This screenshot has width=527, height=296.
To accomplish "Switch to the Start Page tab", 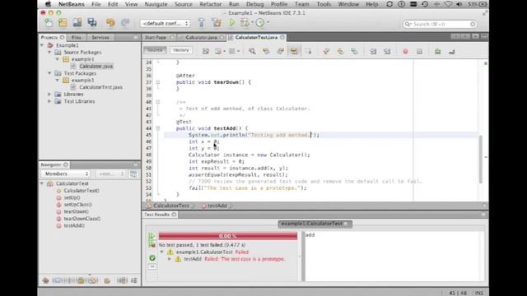I will (x=156, y=37).
